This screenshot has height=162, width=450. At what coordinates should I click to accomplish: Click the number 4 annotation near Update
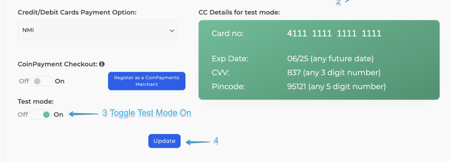click(x=216, y=141)
